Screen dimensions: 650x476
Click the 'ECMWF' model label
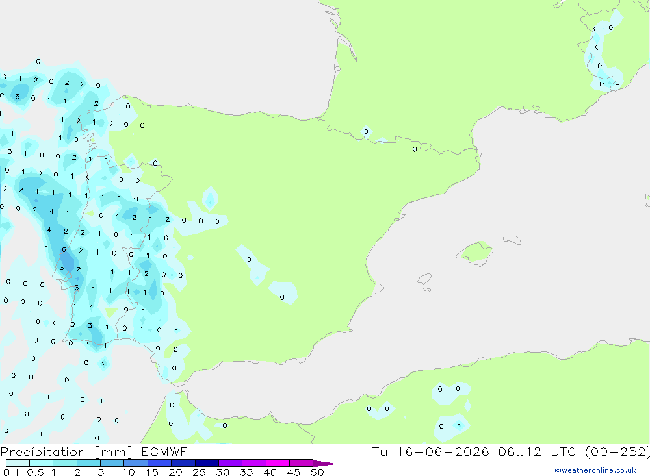pyautogui.click(x=164, y=452)
